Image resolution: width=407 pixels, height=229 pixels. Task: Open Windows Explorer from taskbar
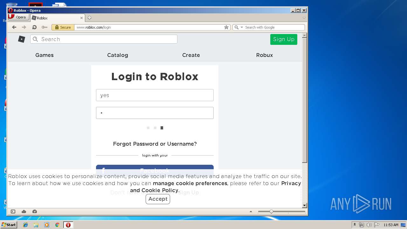(36, 225)
